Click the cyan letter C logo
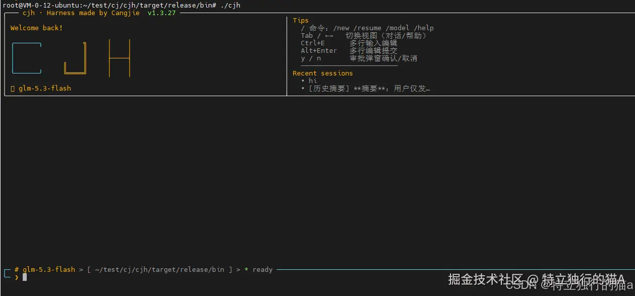Viewport: 635px width, 296px height. tap(27, 58)
